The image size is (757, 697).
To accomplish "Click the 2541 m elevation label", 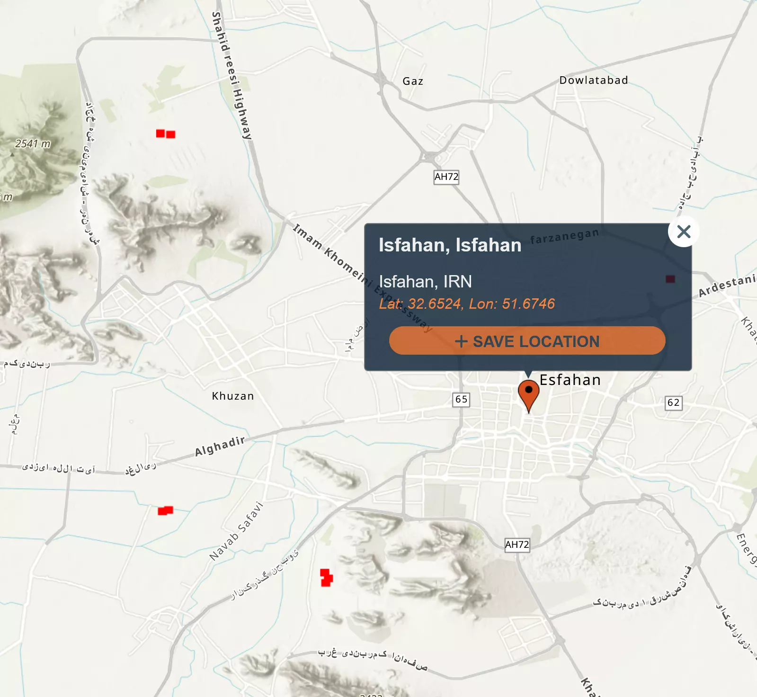I will (33, 143).
